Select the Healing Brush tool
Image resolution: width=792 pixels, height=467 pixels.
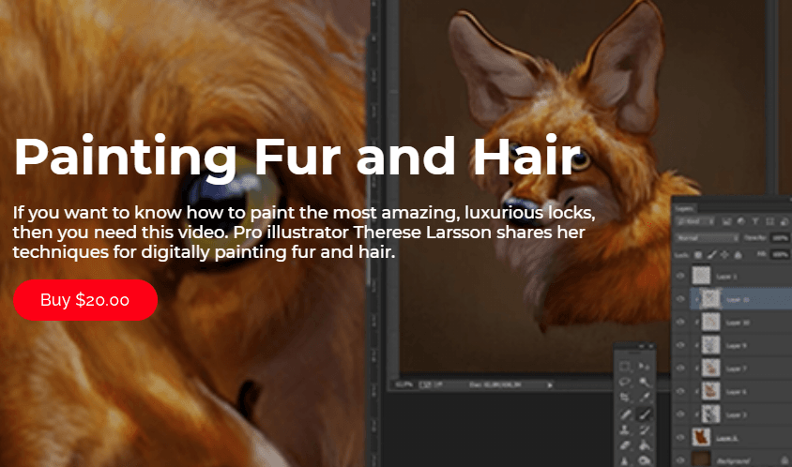coord(625,414)
